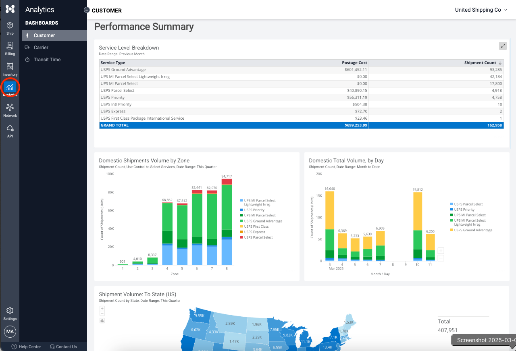This screenshot has width=516, height=351.
Task: Open the Settings gear icon
Action: 10,311
